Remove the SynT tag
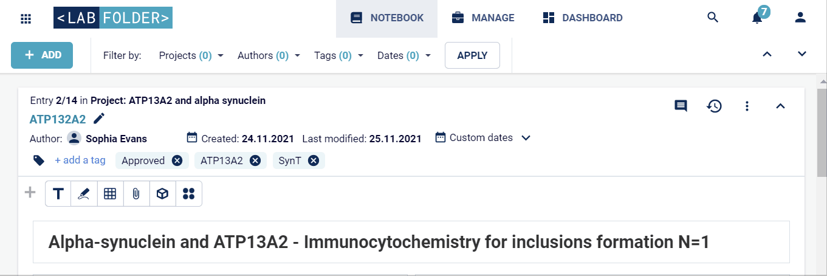This screenshot has height=276, width=827. 314,160
